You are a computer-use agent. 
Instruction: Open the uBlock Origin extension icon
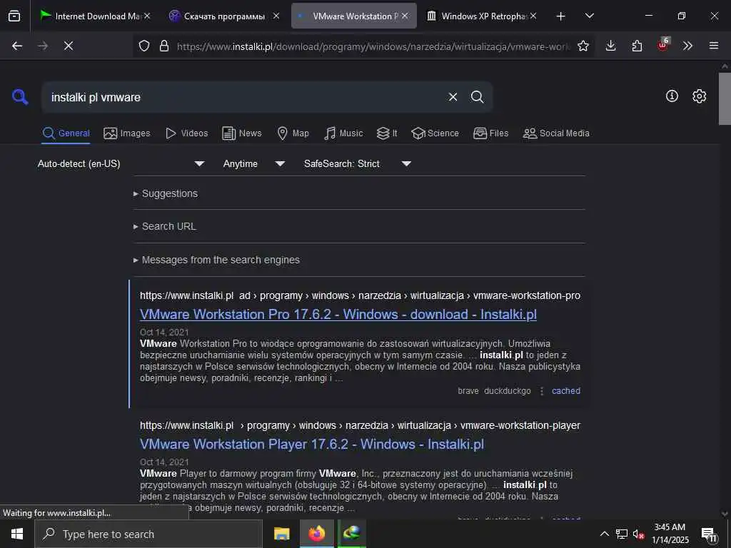click(x=663, y=45)
